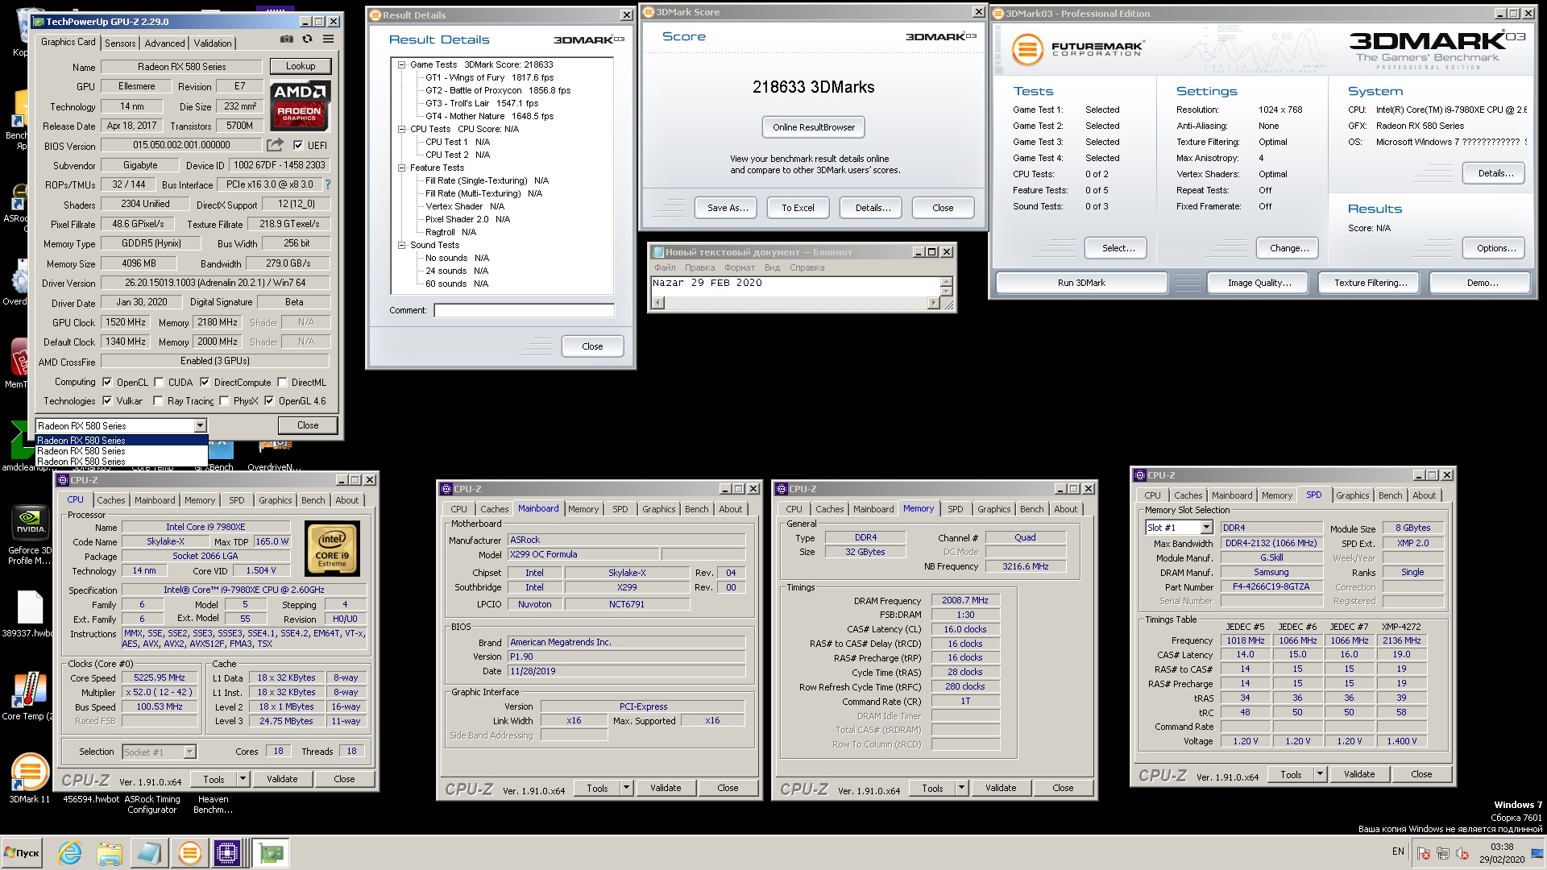Screen dimensions: 1547x870
Task: Open Tools dropdown arrow in CPU-Z SPD window
Action: pos(1320,774)
